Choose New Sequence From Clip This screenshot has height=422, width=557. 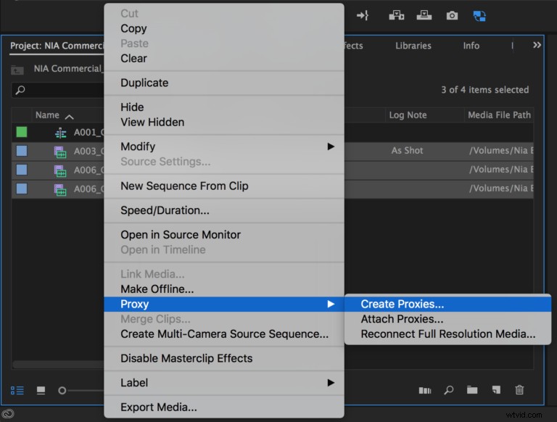[x=224, y=186]
